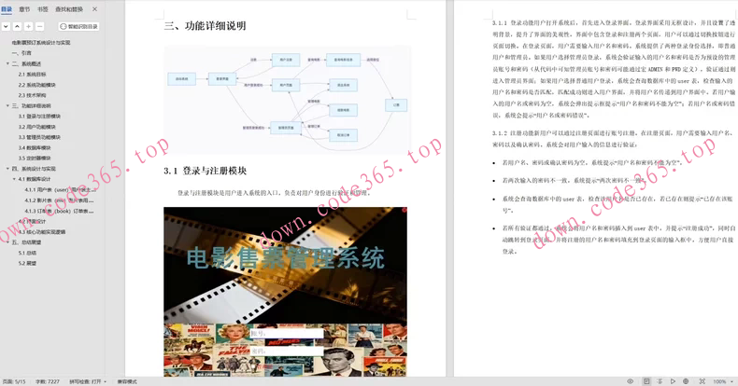
Task: Navigate to 5.1 总结
Action: [27, 253]
